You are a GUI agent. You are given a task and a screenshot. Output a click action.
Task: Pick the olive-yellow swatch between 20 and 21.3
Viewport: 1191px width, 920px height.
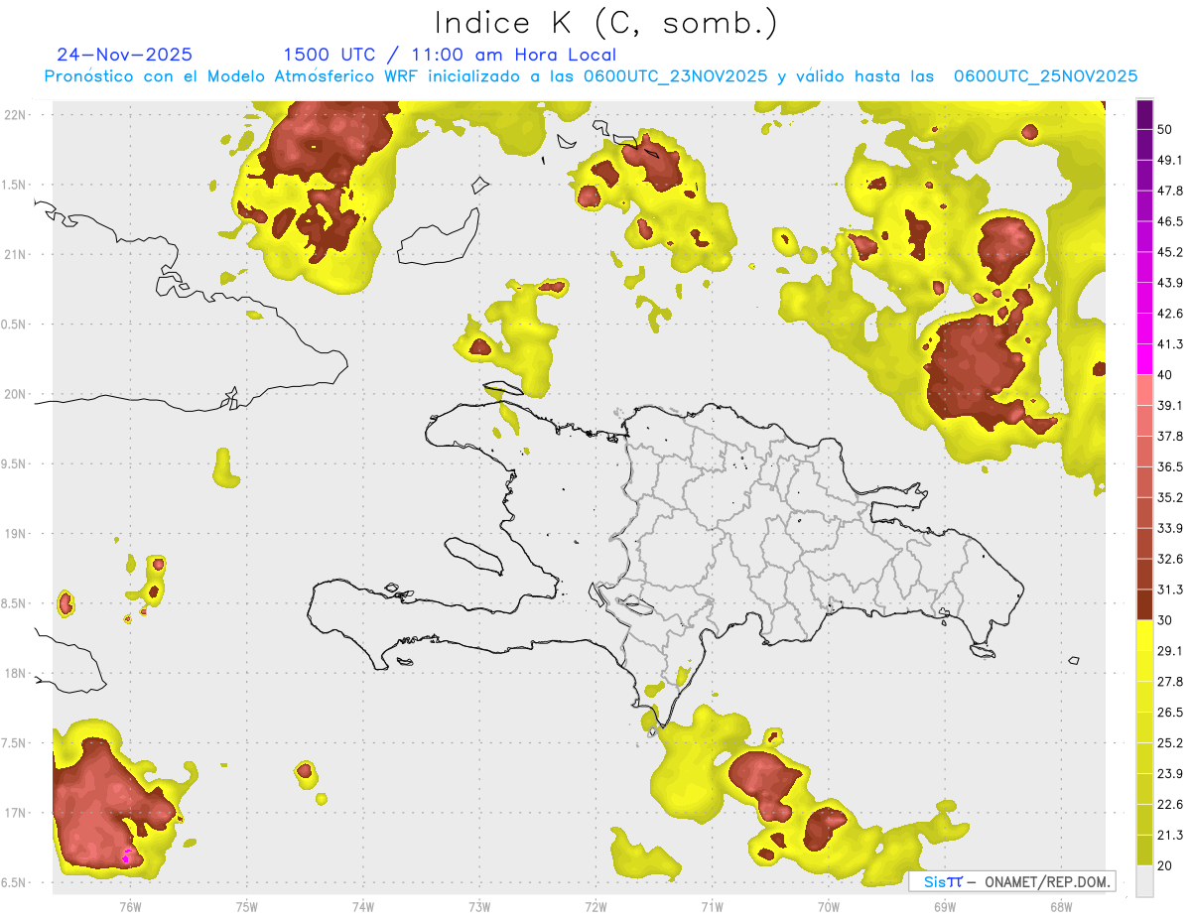click(1145, 851)
